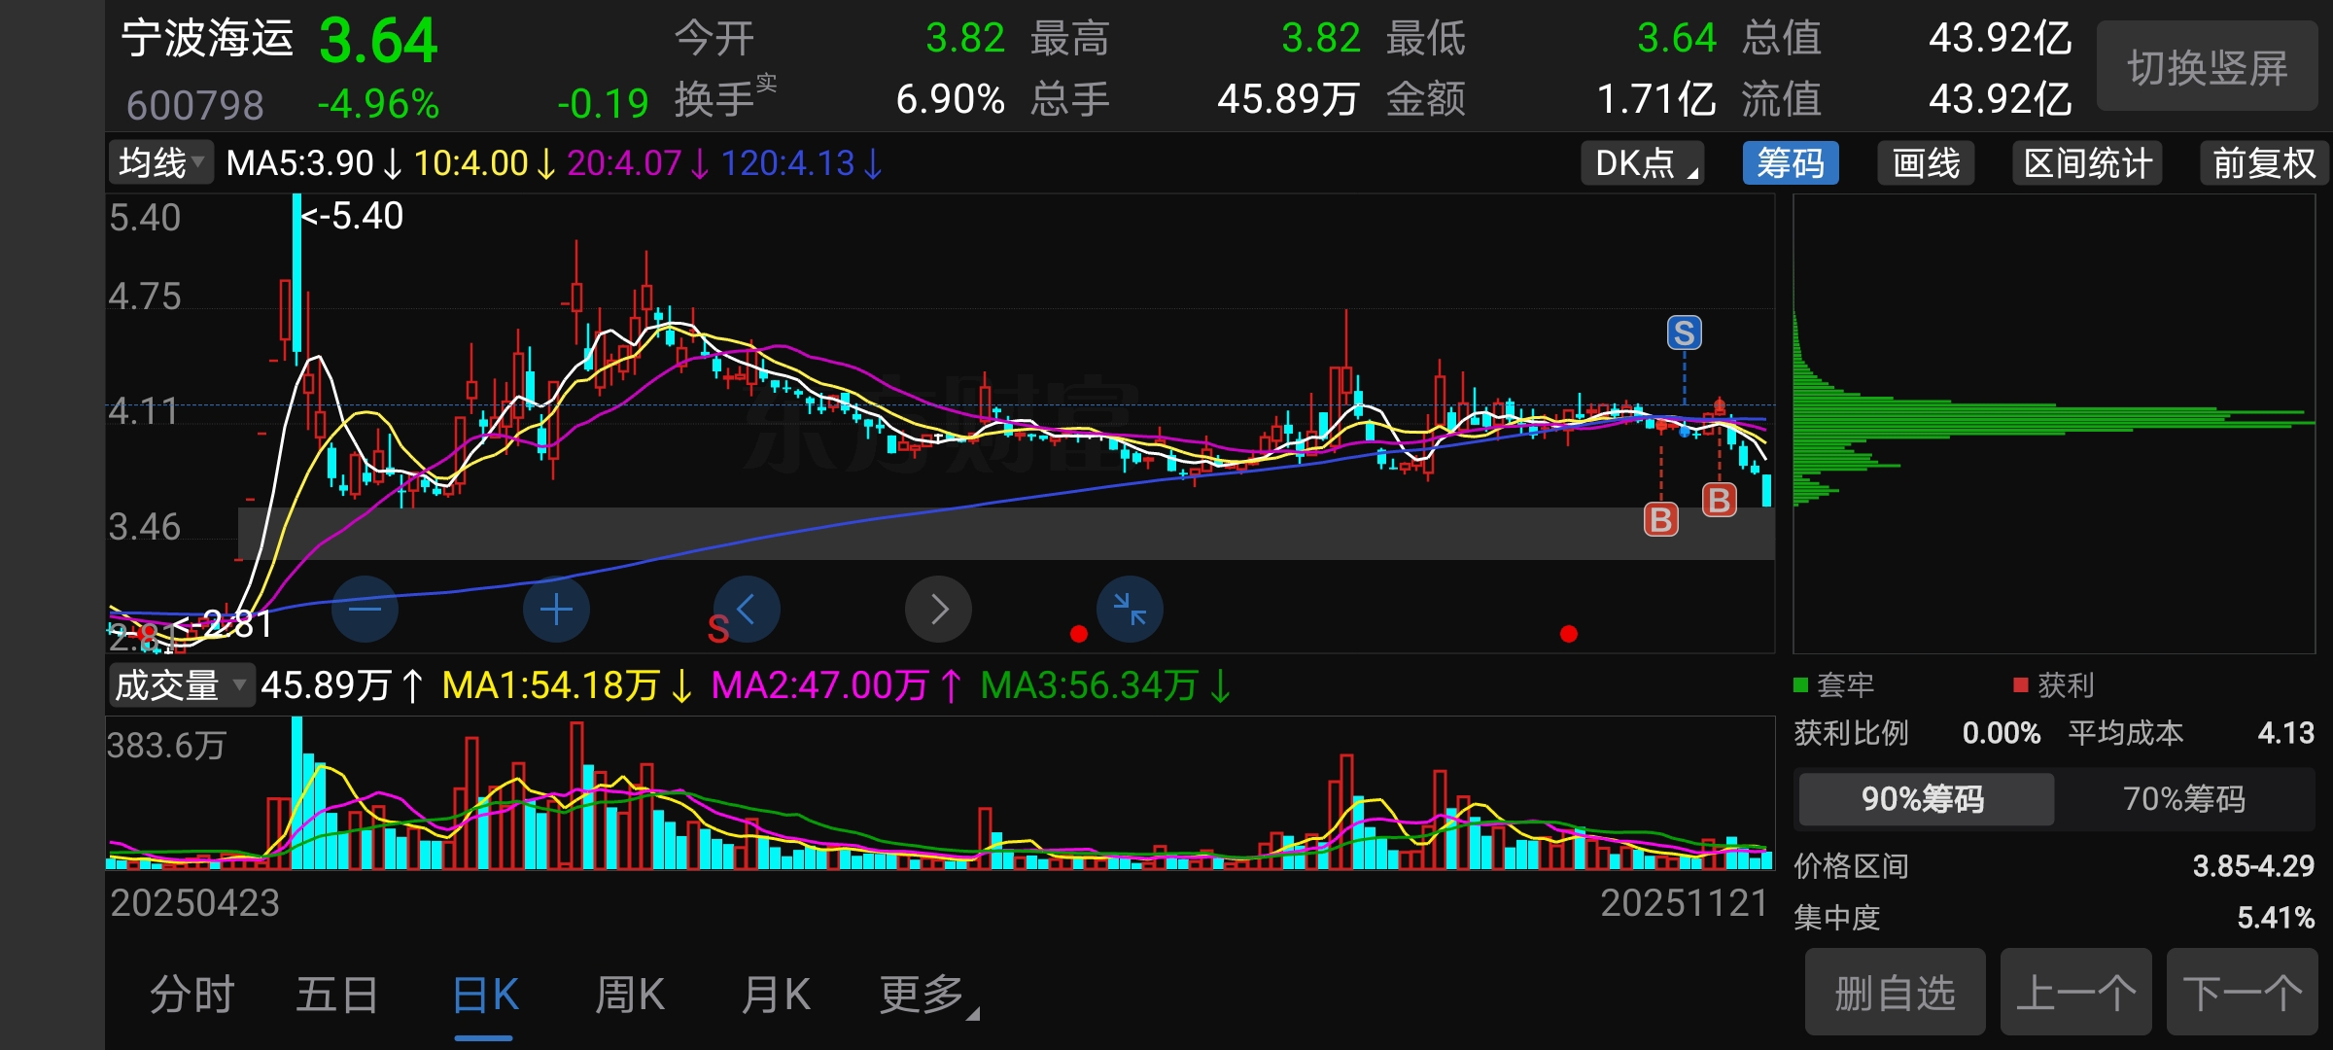Click the right red B buy marker
This screenshot has height=1050, width=2333.
point(1719,500)
